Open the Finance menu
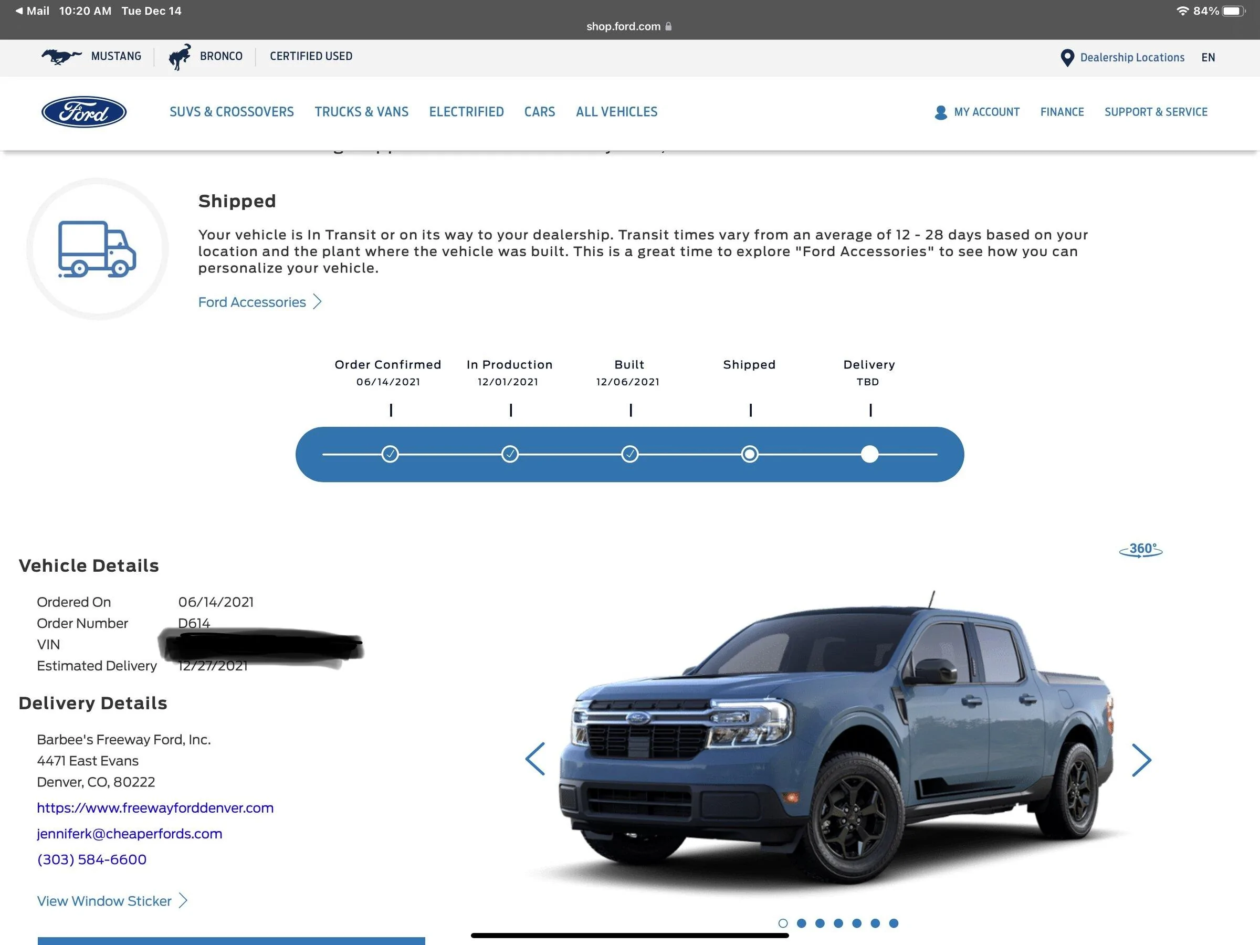 coord(1063,112)
